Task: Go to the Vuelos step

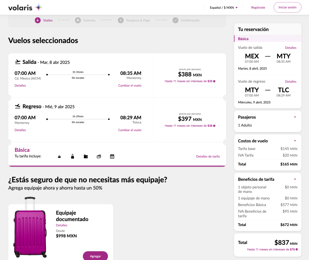Action: (44, 20)
